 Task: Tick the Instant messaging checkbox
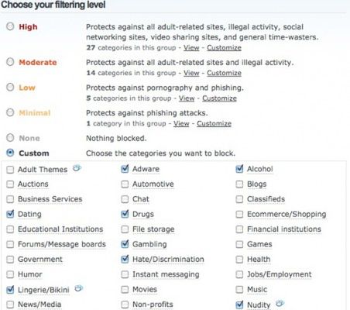pyautogui.click(x=125, y=274)
